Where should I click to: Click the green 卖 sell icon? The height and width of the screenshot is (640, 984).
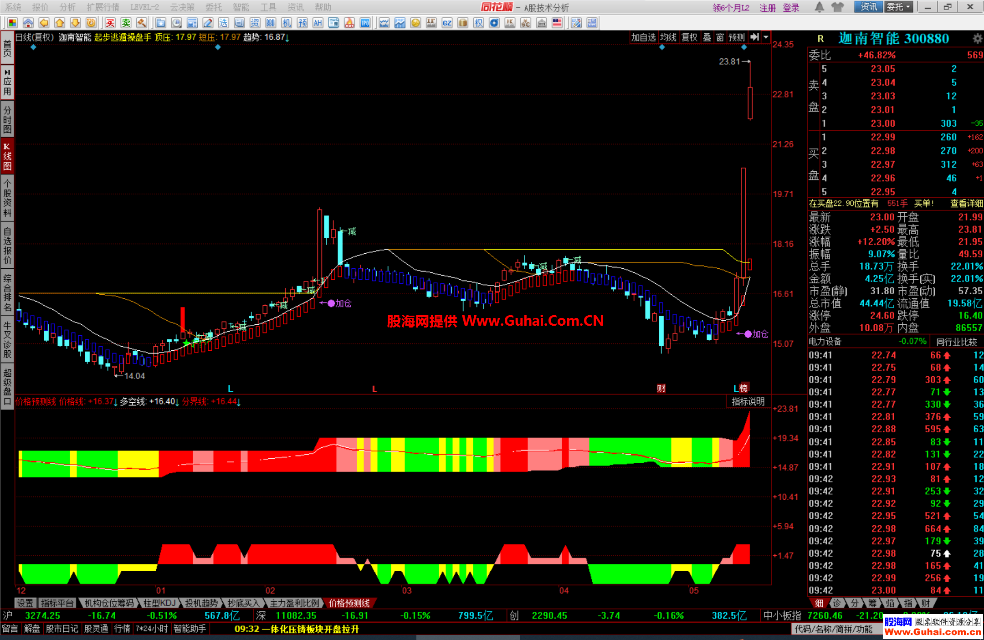click(x=126, y=23)
